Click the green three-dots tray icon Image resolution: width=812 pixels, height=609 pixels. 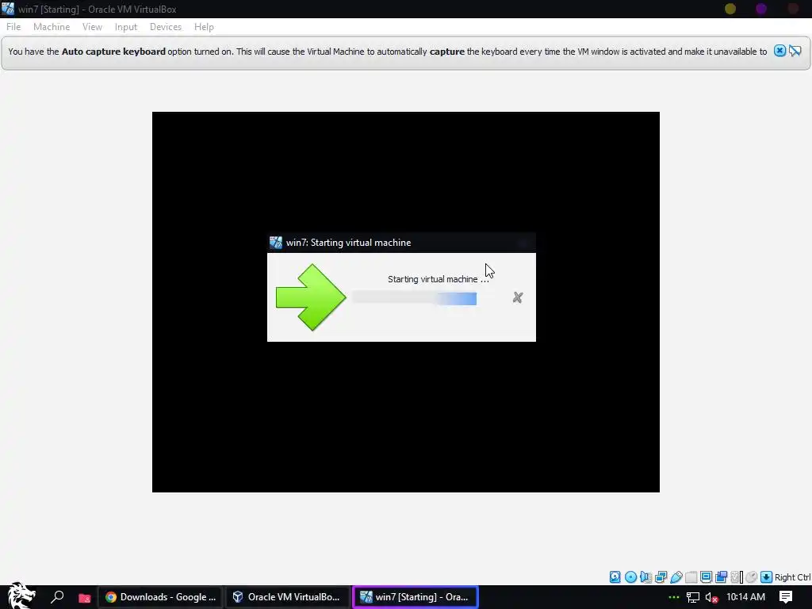[x=674, y=597]
